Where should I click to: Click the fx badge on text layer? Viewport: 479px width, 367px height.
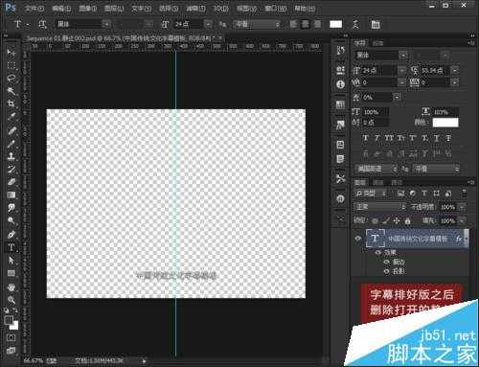[459, 239]
